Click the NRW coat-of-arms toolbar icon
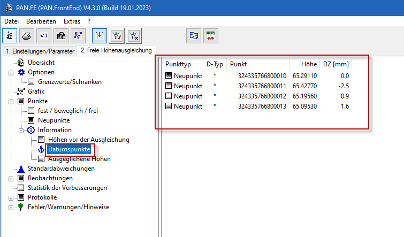This screenshot has height=237, width=404. click(x=211, y=36)
